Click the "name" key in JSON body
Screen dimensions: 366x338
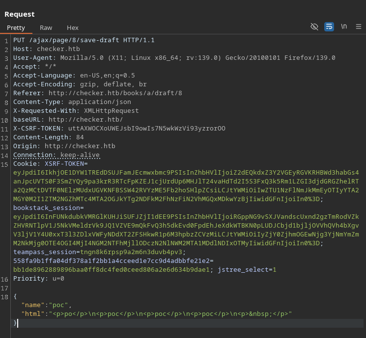(32, 305)
